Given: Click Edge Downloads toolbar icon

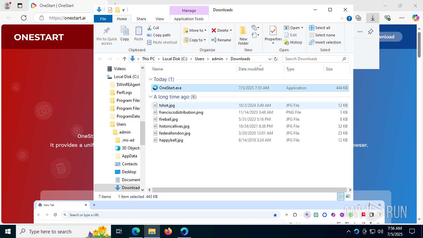Looking at the screenshot, I should point(373,18).
